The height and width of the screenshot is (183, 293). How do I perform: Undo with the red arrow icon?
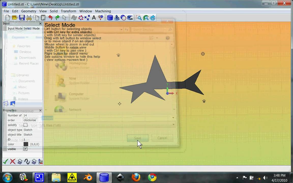coord(50,18)
